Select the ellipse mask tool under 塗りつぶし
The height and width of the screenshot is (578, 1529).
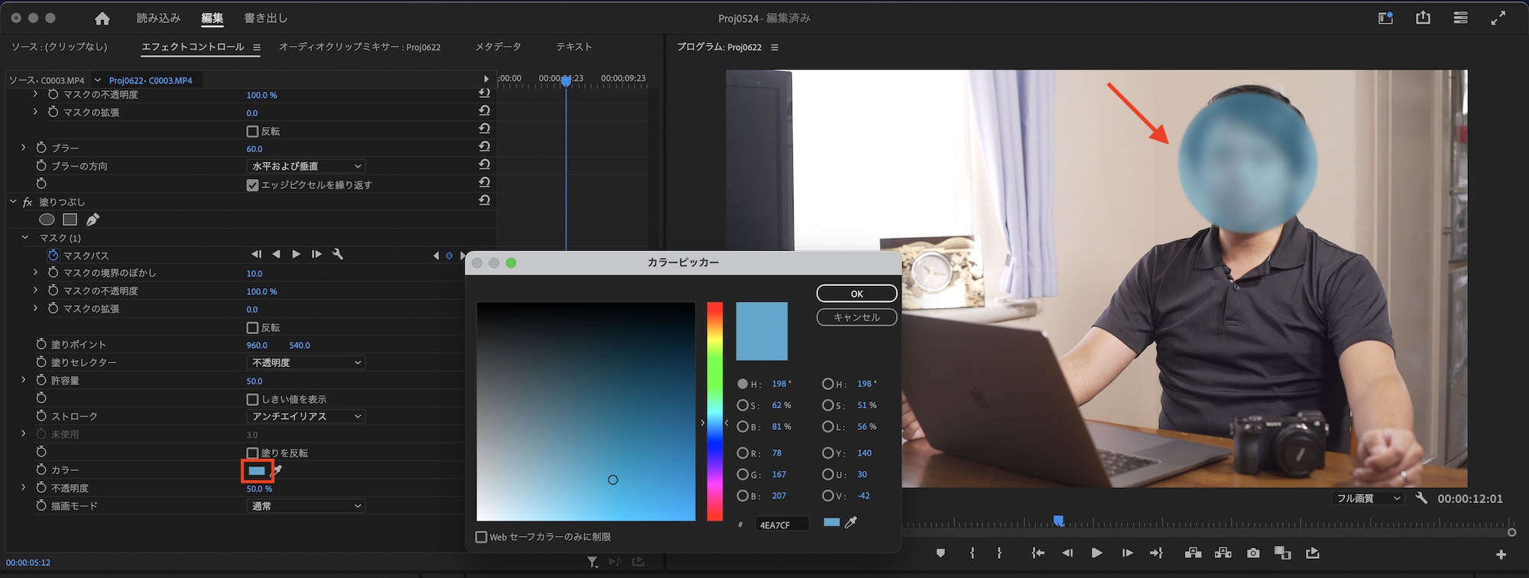[x=47, y=220]
